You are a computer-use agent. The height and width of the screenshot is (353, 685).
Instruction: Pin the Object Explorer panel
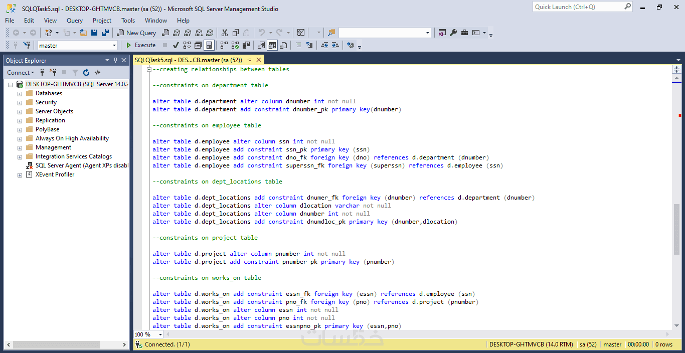click(115, 60)
